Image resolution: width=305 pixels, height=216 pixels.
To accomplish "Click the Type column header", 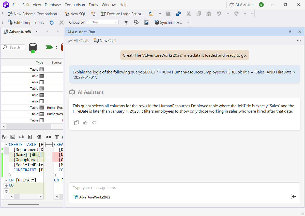I will pyautogui.click(x=23, y=62).
